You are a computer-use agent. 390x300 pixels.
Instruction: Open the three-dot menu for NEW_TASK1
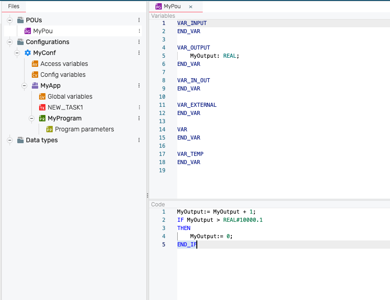click(x=139, y=108)
